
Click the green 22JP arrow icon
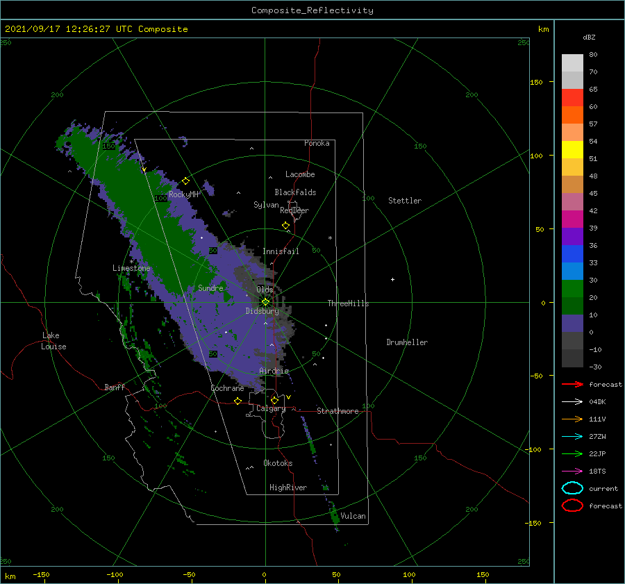[x=572, y=453]
